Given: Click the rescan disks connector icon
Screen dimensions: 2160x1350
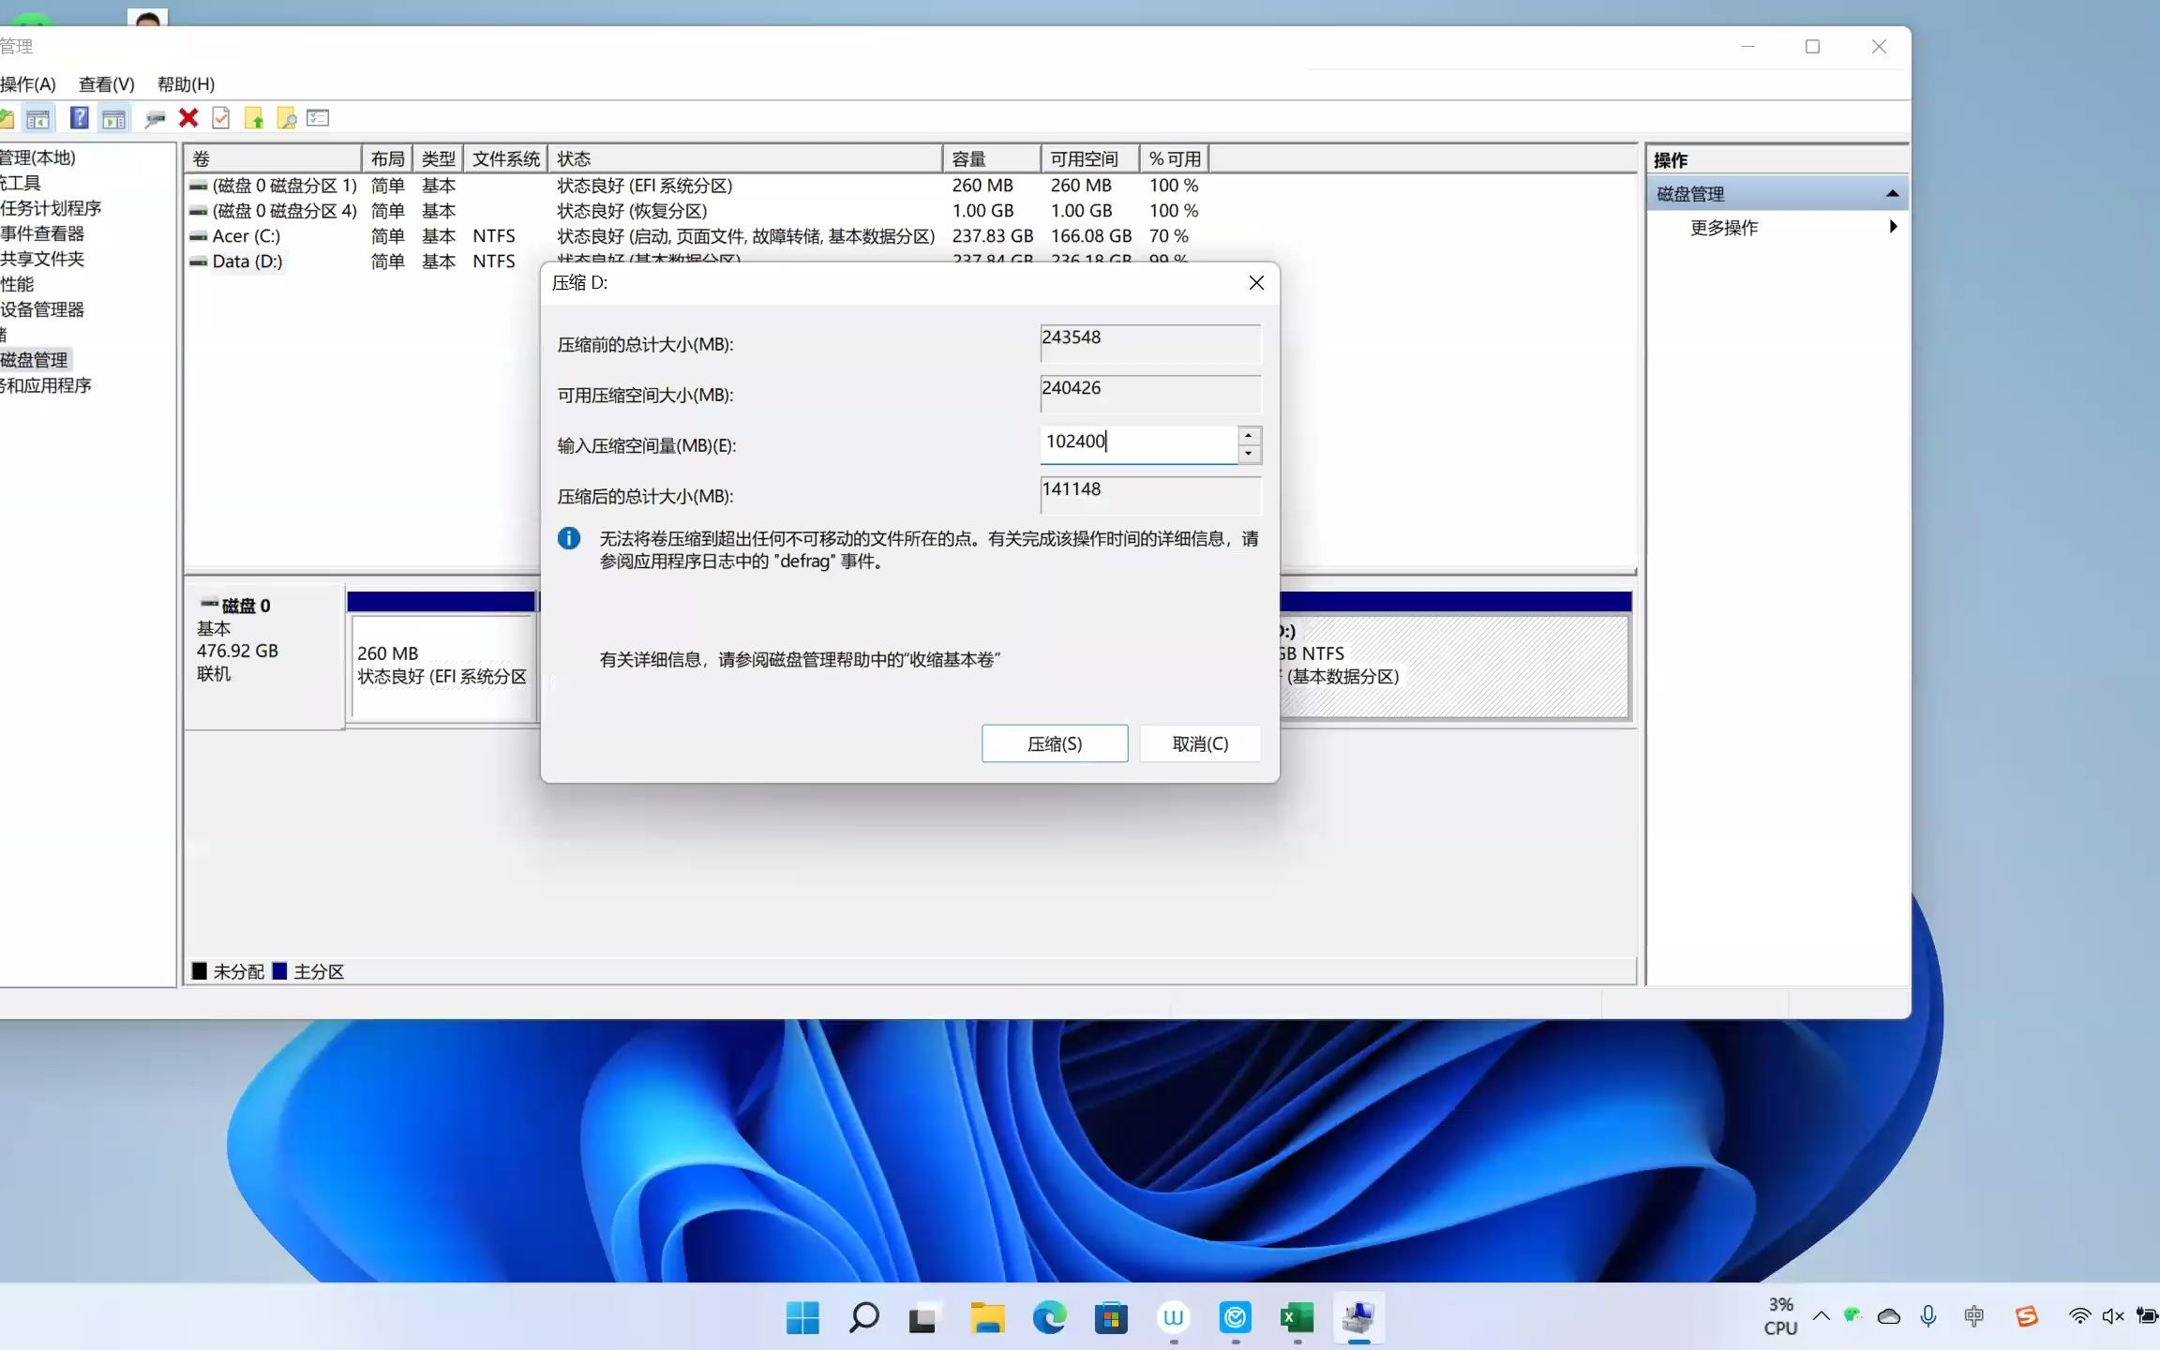Looking at the screenshot, I should pyautogui.click(x=155, y=118).
